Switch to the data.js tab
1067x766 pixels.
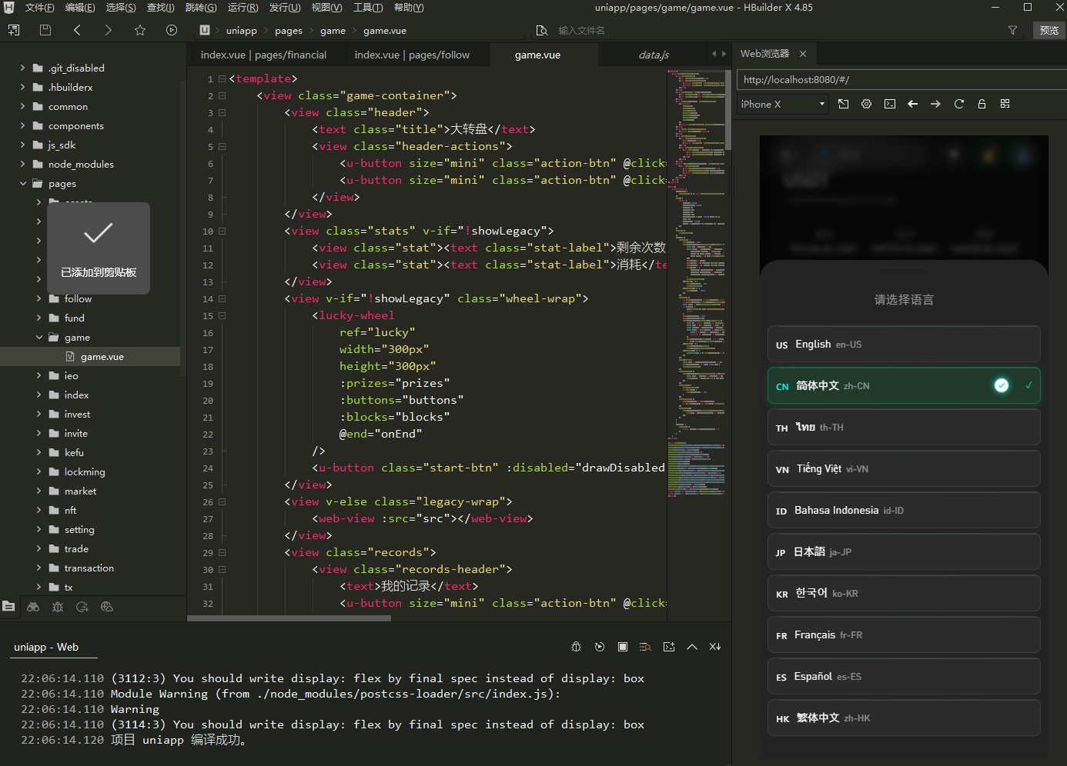(x=653, y=55)
